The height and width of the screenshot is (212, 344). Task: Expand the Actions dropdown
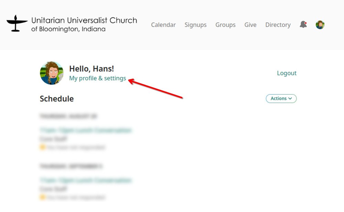(x=281, y=98)
